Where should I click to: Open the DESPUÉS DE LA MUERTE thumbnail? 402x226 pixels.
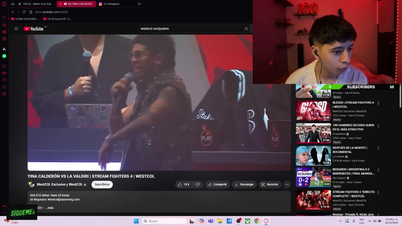pos(313,156)
